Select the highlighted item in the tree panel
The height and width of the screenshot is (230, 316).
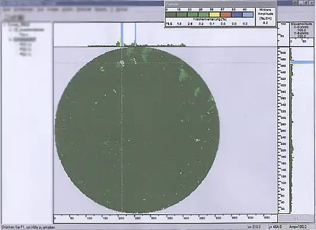click(x=24, y=39)
